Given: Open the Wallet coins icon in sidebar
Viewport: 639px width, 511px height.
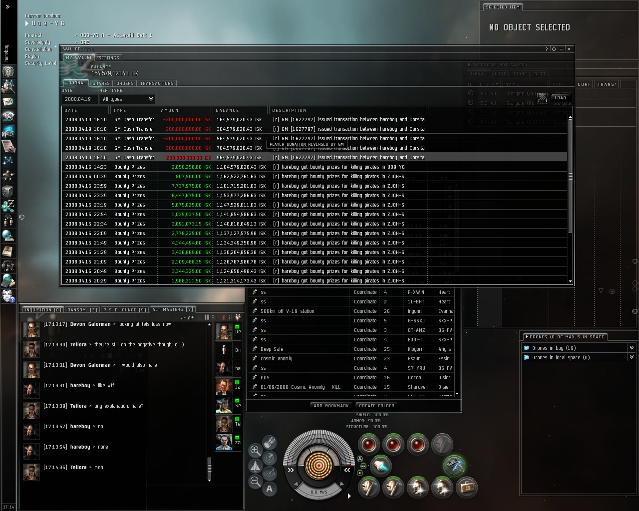Looking at the screenshot, I should click(8, 206).
